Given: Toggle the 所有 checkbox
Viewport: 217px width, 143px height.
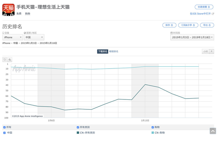Looking at the screenshot, I should click(x=4, y=127).
